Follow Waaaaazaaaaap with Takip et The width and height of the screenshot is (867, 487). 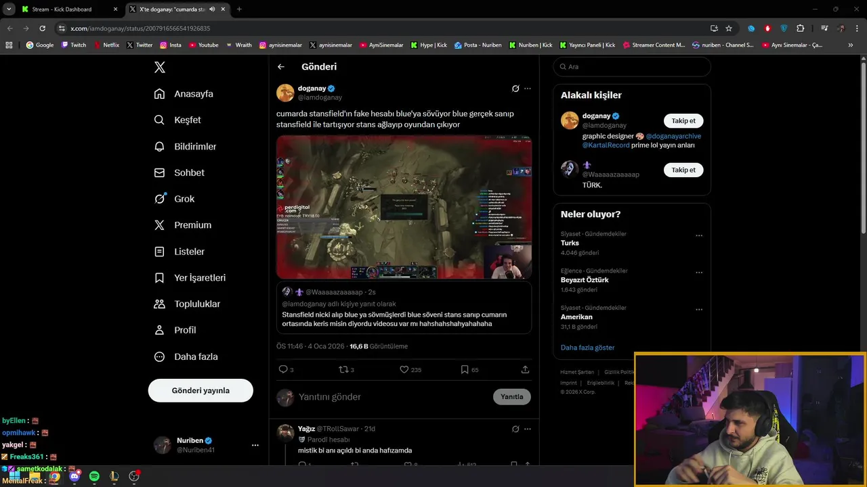point(683,170)
